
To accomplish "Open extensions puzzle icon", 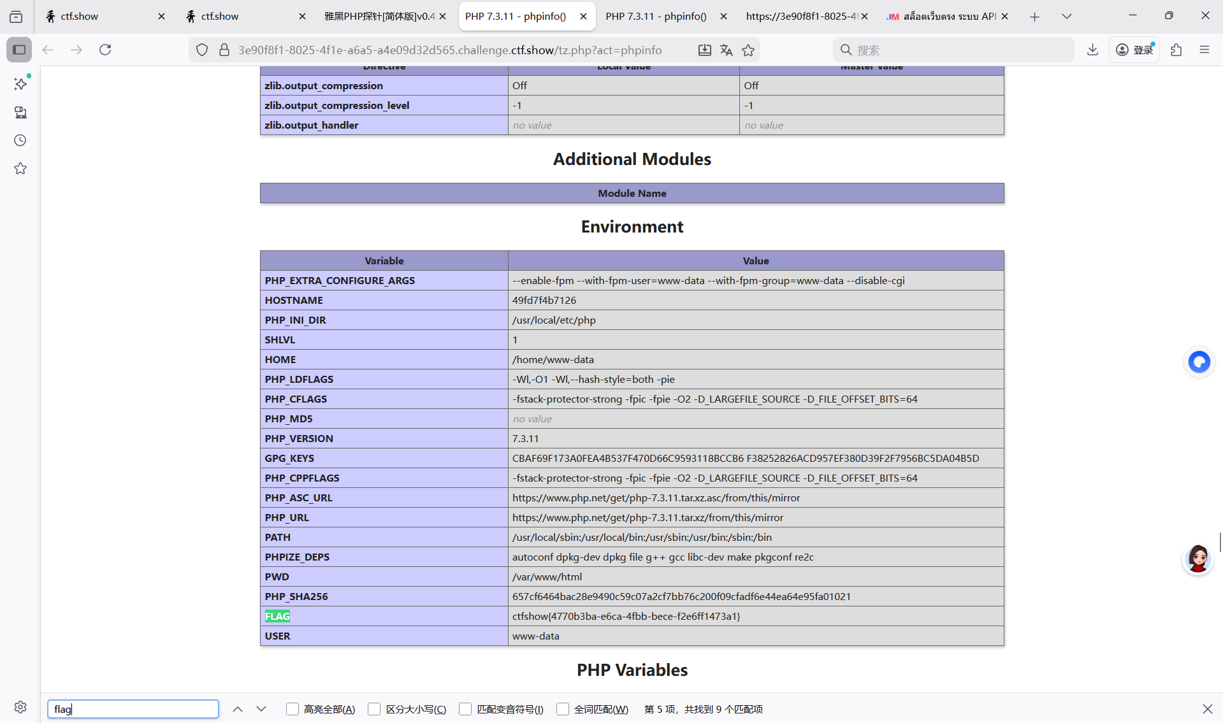I will tap(1176, 50).
